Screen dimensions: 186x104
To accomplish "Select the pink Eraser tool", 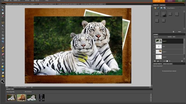I will (x=3, y=54).
